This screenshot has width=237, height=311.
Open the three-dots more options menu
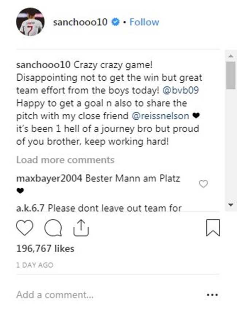212,294
